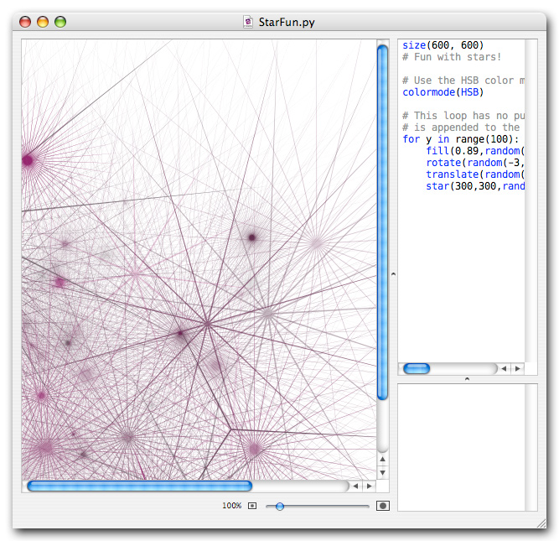559x541 pixels.
Task: Close the StarFun.py window
Action: click(25, 22)
